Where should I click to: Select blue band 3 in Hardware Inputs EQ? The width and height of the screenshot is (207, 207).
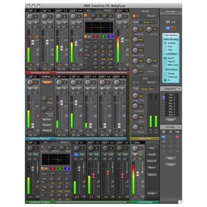pos(110,37)
